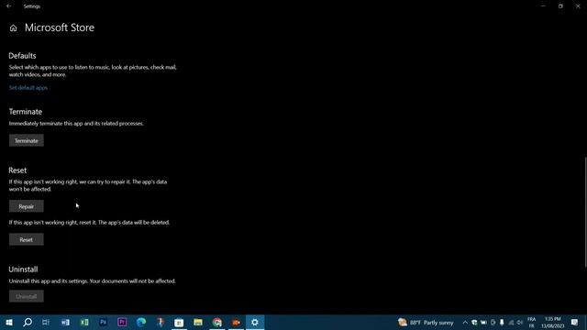Viewport: 587px width, 330px height.
Task: Open File Explorer from the taskbar
Action: tap(198, 322)
